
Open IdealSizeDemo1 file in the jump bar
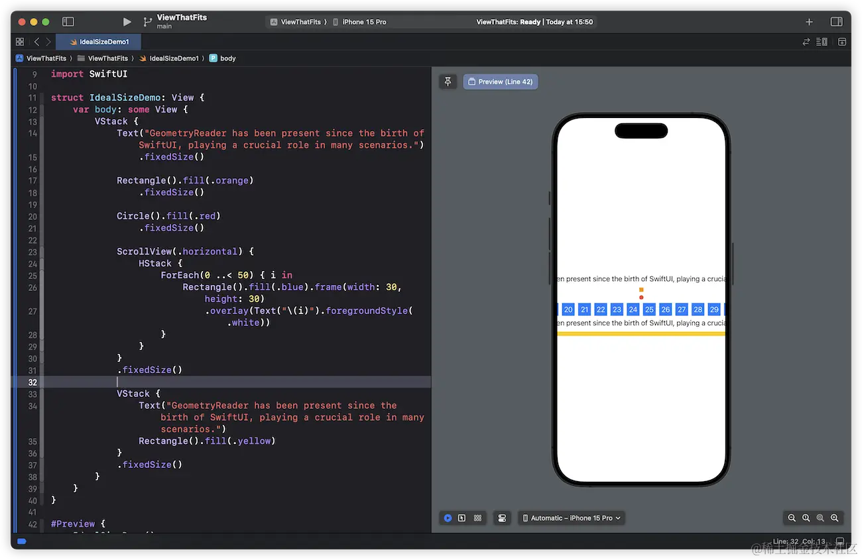click(169, 58)
